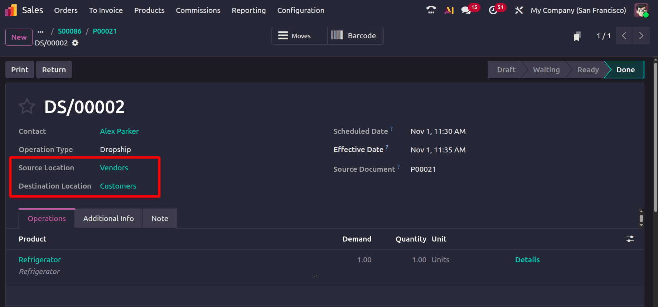Open the Products menu
The image size is (658, 307).
click(x=149, y=10)
